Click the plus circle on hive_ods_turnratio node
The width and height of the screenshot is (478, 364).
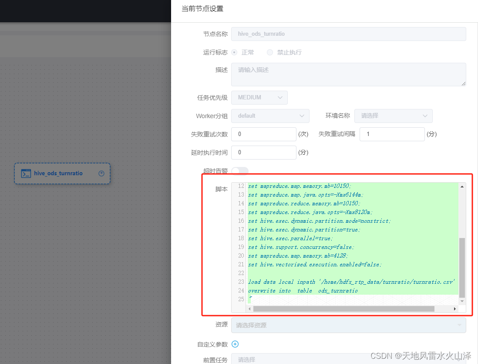tap(101, 173)
